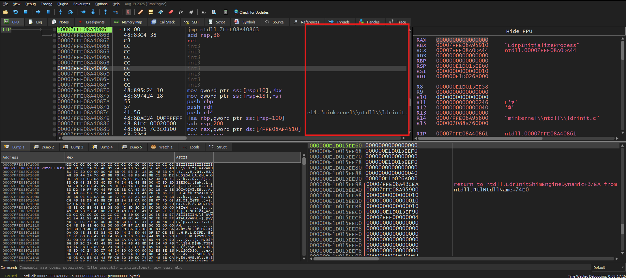
Task: Switch to the Symbols tab
Action: [x=245, y=22]
